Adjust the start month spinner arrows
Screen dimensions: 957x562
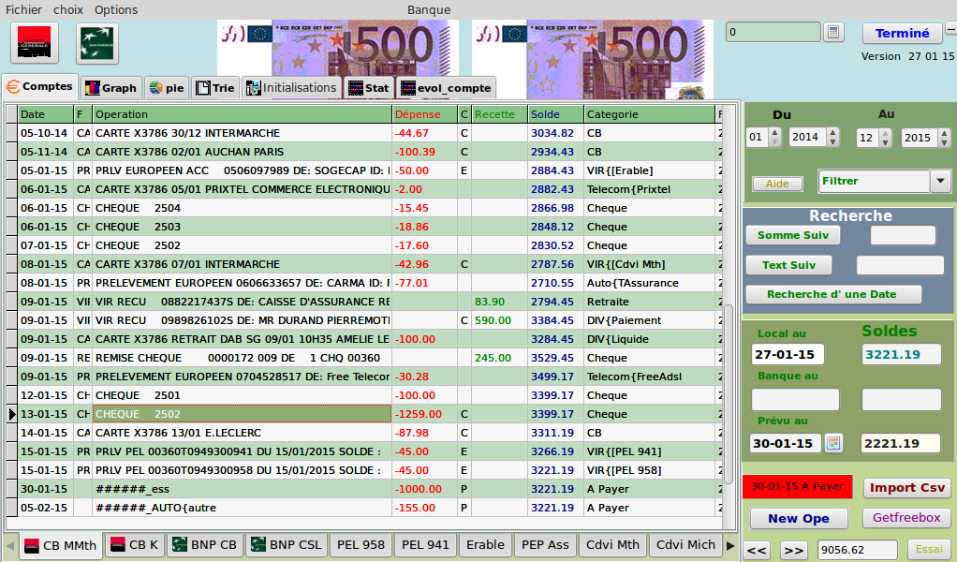pyautogui.click(x=774, y=138)
